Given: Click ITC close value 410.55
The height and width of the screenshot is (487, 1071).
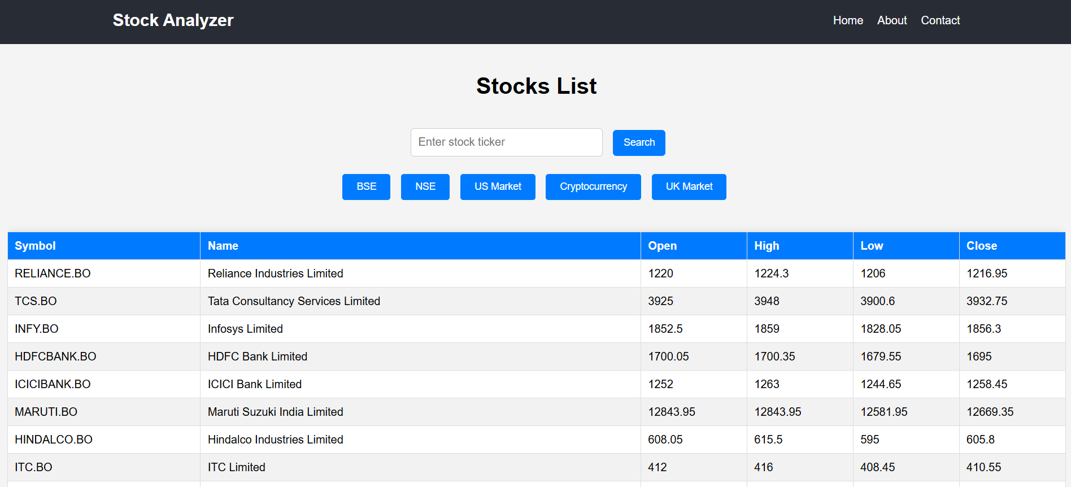Looking at the screenshot, I should coord(984,467).
